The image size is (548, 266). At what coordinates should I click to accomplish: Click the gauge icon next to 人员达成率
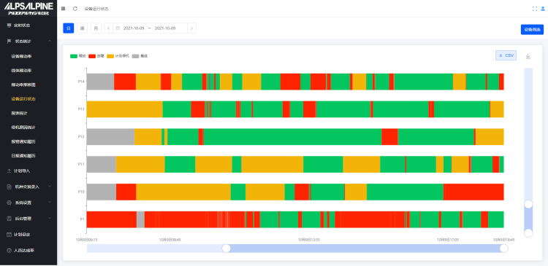[x=9, y=250]
